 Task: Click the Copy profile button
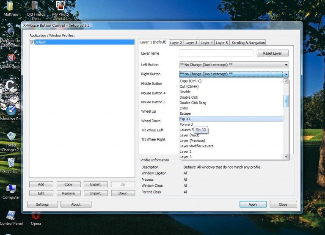pos(69,184)
